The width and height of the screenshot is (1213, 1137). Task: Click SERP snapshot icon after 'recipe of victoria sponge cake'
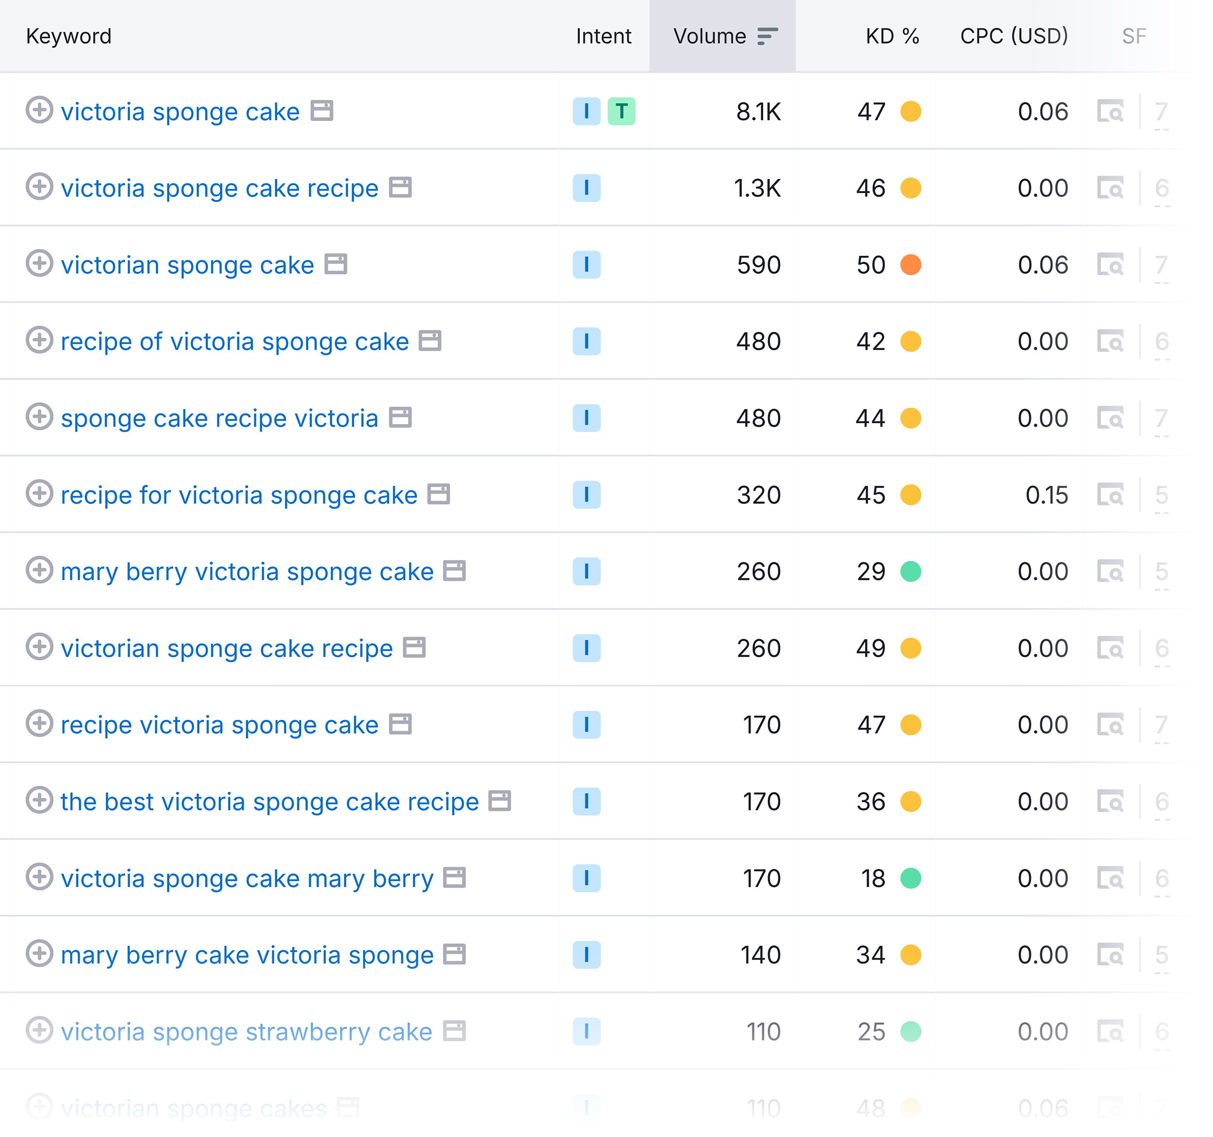point(429,341)
